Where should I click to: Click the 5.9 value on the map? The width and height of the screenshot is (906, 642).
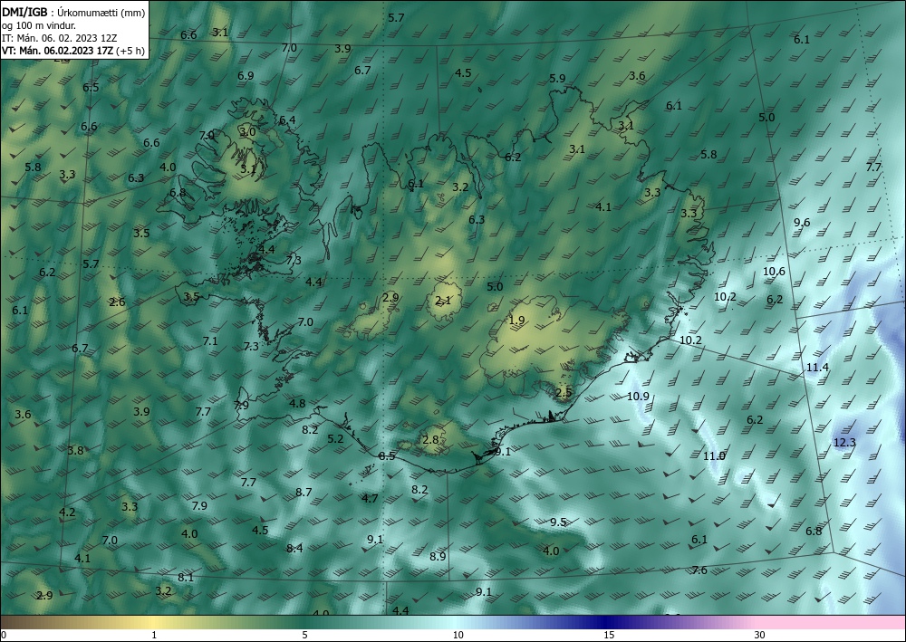pyautogui.click(x=557, y=78)
